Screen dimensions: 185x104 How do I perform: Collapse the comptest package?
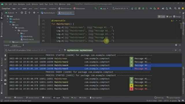(x=16, y=31)
